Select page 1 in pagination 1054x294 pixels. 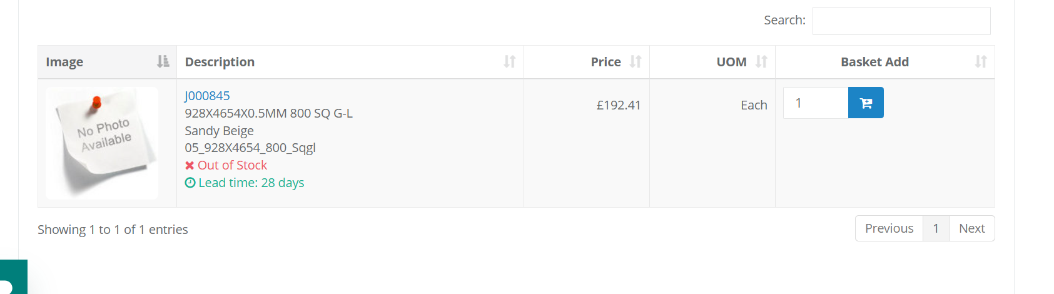(936, 228)
